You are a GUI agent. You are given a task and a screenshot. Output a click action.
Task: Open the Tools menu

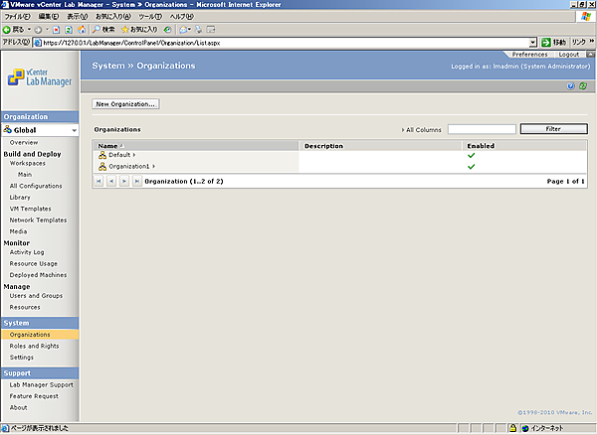click(150, 16)
